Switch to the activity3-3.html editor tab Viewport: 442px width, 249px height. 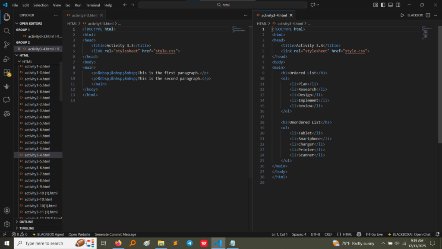click(84, 15)
